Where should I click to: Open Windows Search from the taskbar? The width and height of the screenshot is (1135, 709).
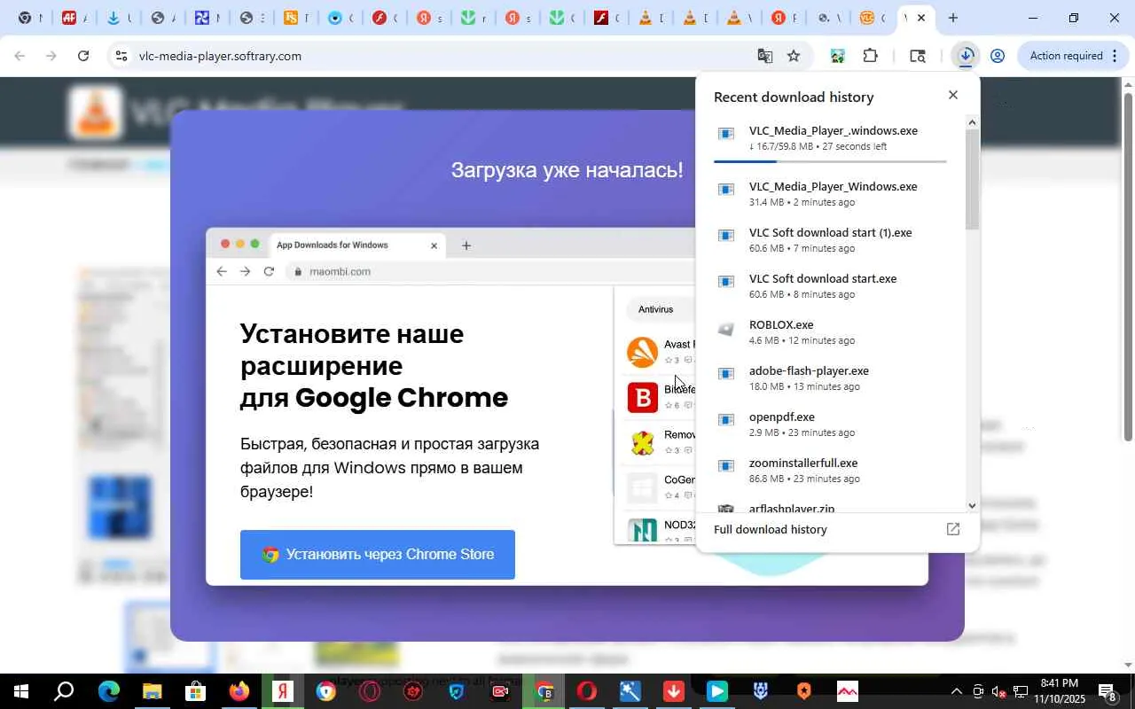coord(64,691)
